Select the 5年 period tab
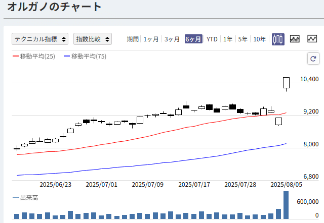 [243, 39]
